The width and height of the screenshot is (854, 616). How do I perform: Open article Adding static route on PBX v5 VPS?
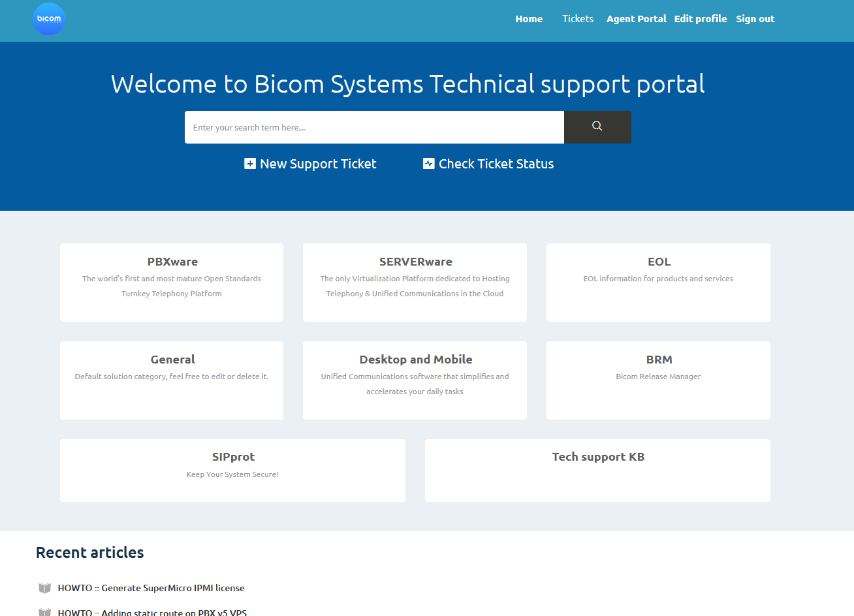click(x=152, y=612)
